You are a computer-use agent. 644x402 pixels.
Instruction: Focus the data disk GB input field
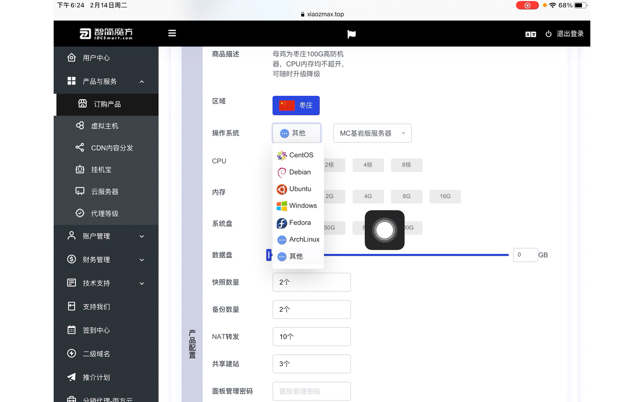pyautogui.click(x=525, y=255)
